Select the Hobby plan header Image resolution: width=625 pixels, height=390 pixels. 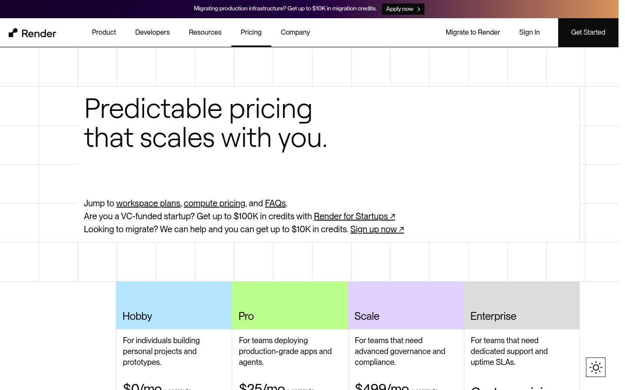tap(174, 305)
